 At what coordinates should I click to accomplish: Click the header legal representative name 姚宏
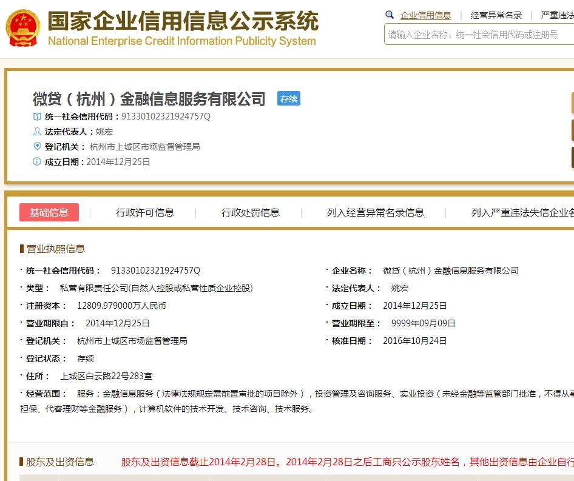[104, 132]
